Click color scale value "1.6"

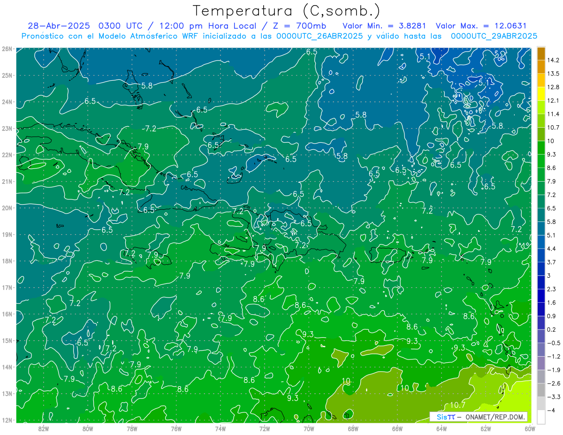click(x=551, y=303)
